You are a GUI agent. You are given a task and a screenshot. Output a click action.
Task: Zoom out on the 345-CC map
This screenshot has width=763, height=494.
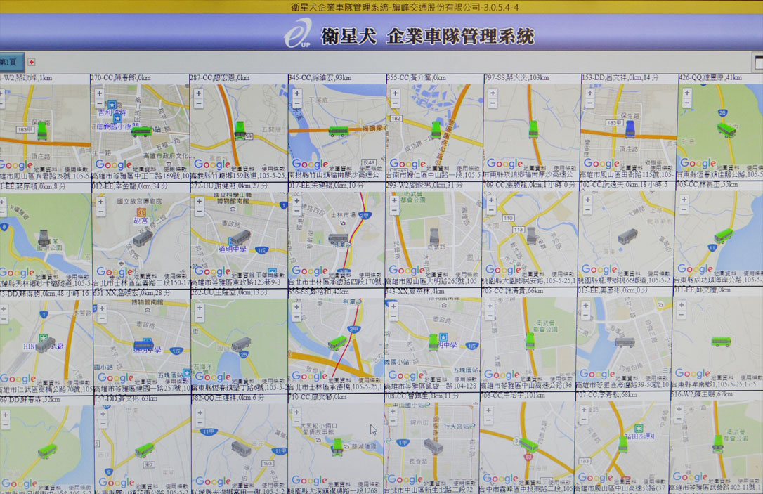point(297,103)
